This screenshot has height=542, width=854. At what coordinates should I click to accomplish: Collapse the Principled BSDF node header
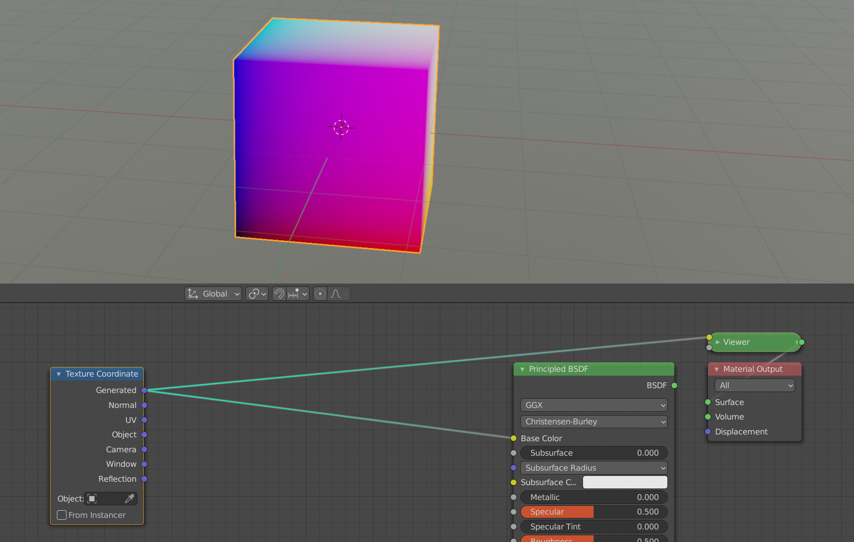pos(523,369)
